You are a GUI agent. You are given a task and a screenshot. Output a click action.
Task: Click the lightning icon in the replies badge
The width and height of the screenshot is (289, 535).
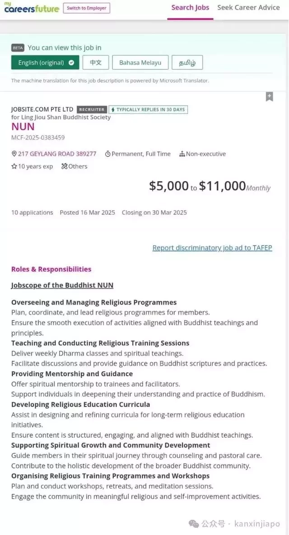[x=113, y=109]
